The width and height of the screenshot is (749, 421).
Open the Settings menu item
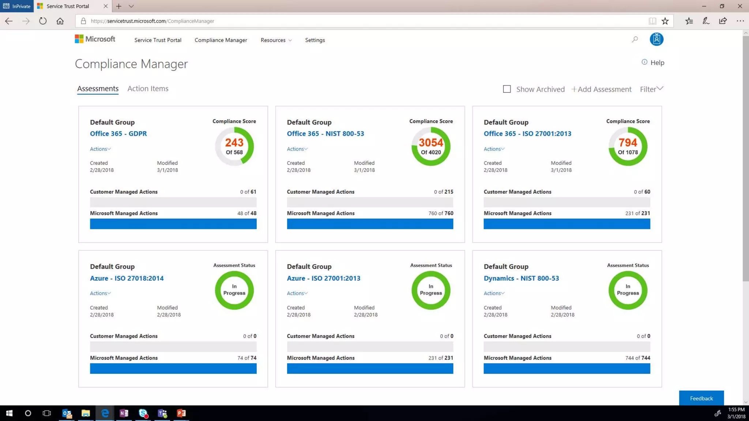point(315,40)
